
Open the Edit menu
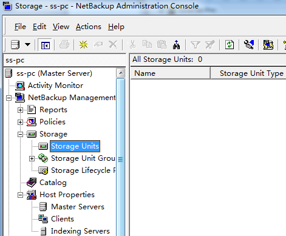tap(39, 27)
